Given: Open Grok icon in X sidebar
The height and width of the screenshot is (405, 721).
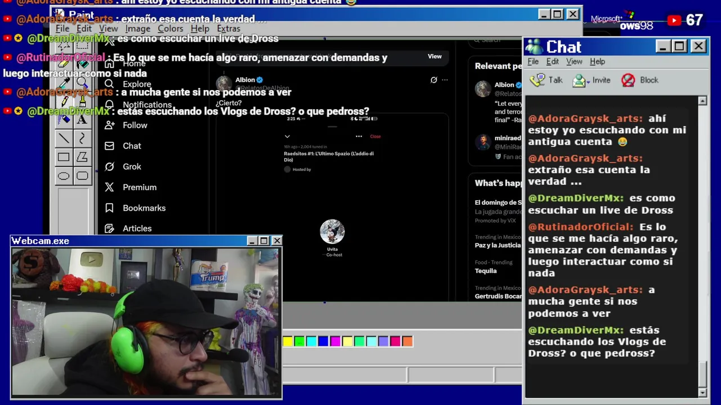Looking at the screenshot, I should click(109, 166).
